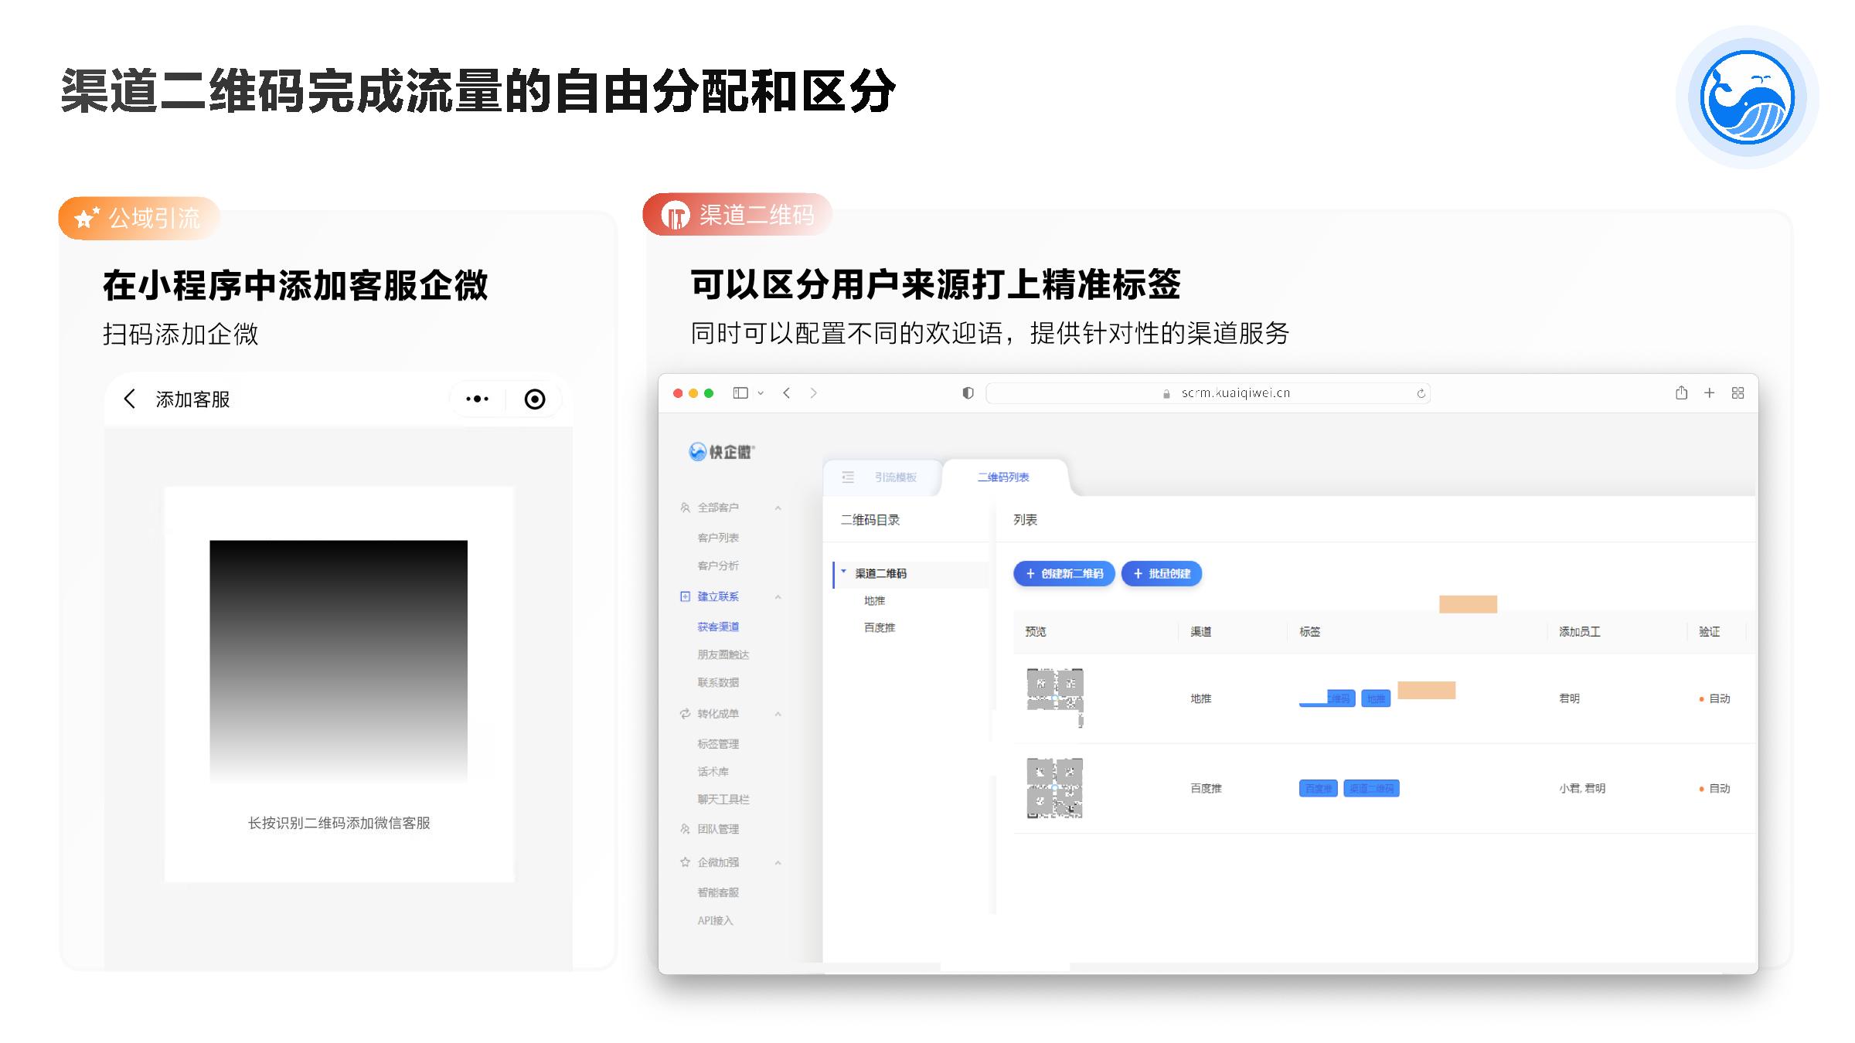Open 转化成单 sidebar section
Image resolution: width=1855 pixels, height=1043 pixels.
(x=718, y=714)
